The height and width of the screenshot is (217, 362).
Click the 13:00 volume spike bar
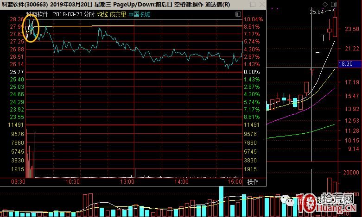[135, 174]
